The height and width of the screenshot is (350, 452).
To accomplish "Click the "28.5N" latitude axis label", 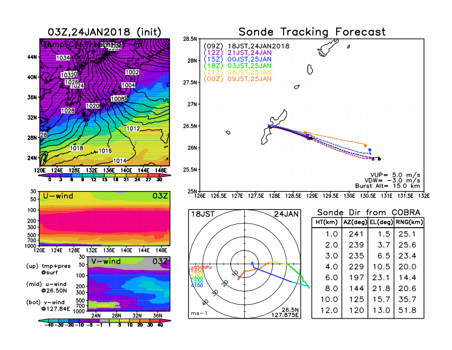I will click(190, 39).
